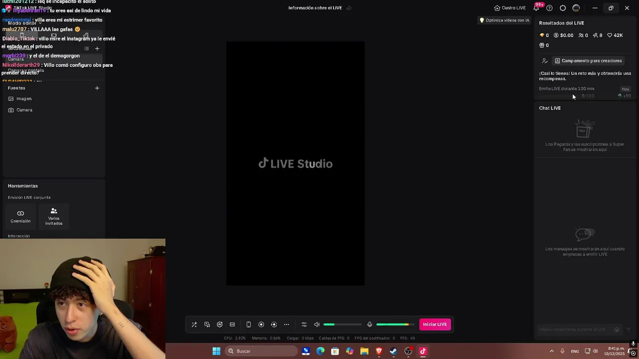639x359 pixels.
Task: Open File Explorer from the taskbar
Action: point(364,351)
